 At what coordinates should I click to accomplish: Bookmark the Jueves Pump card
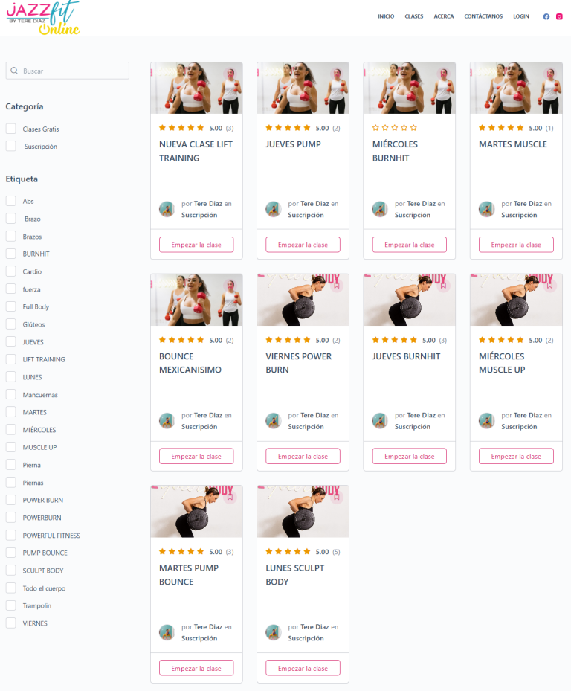(x=337, y=73)
